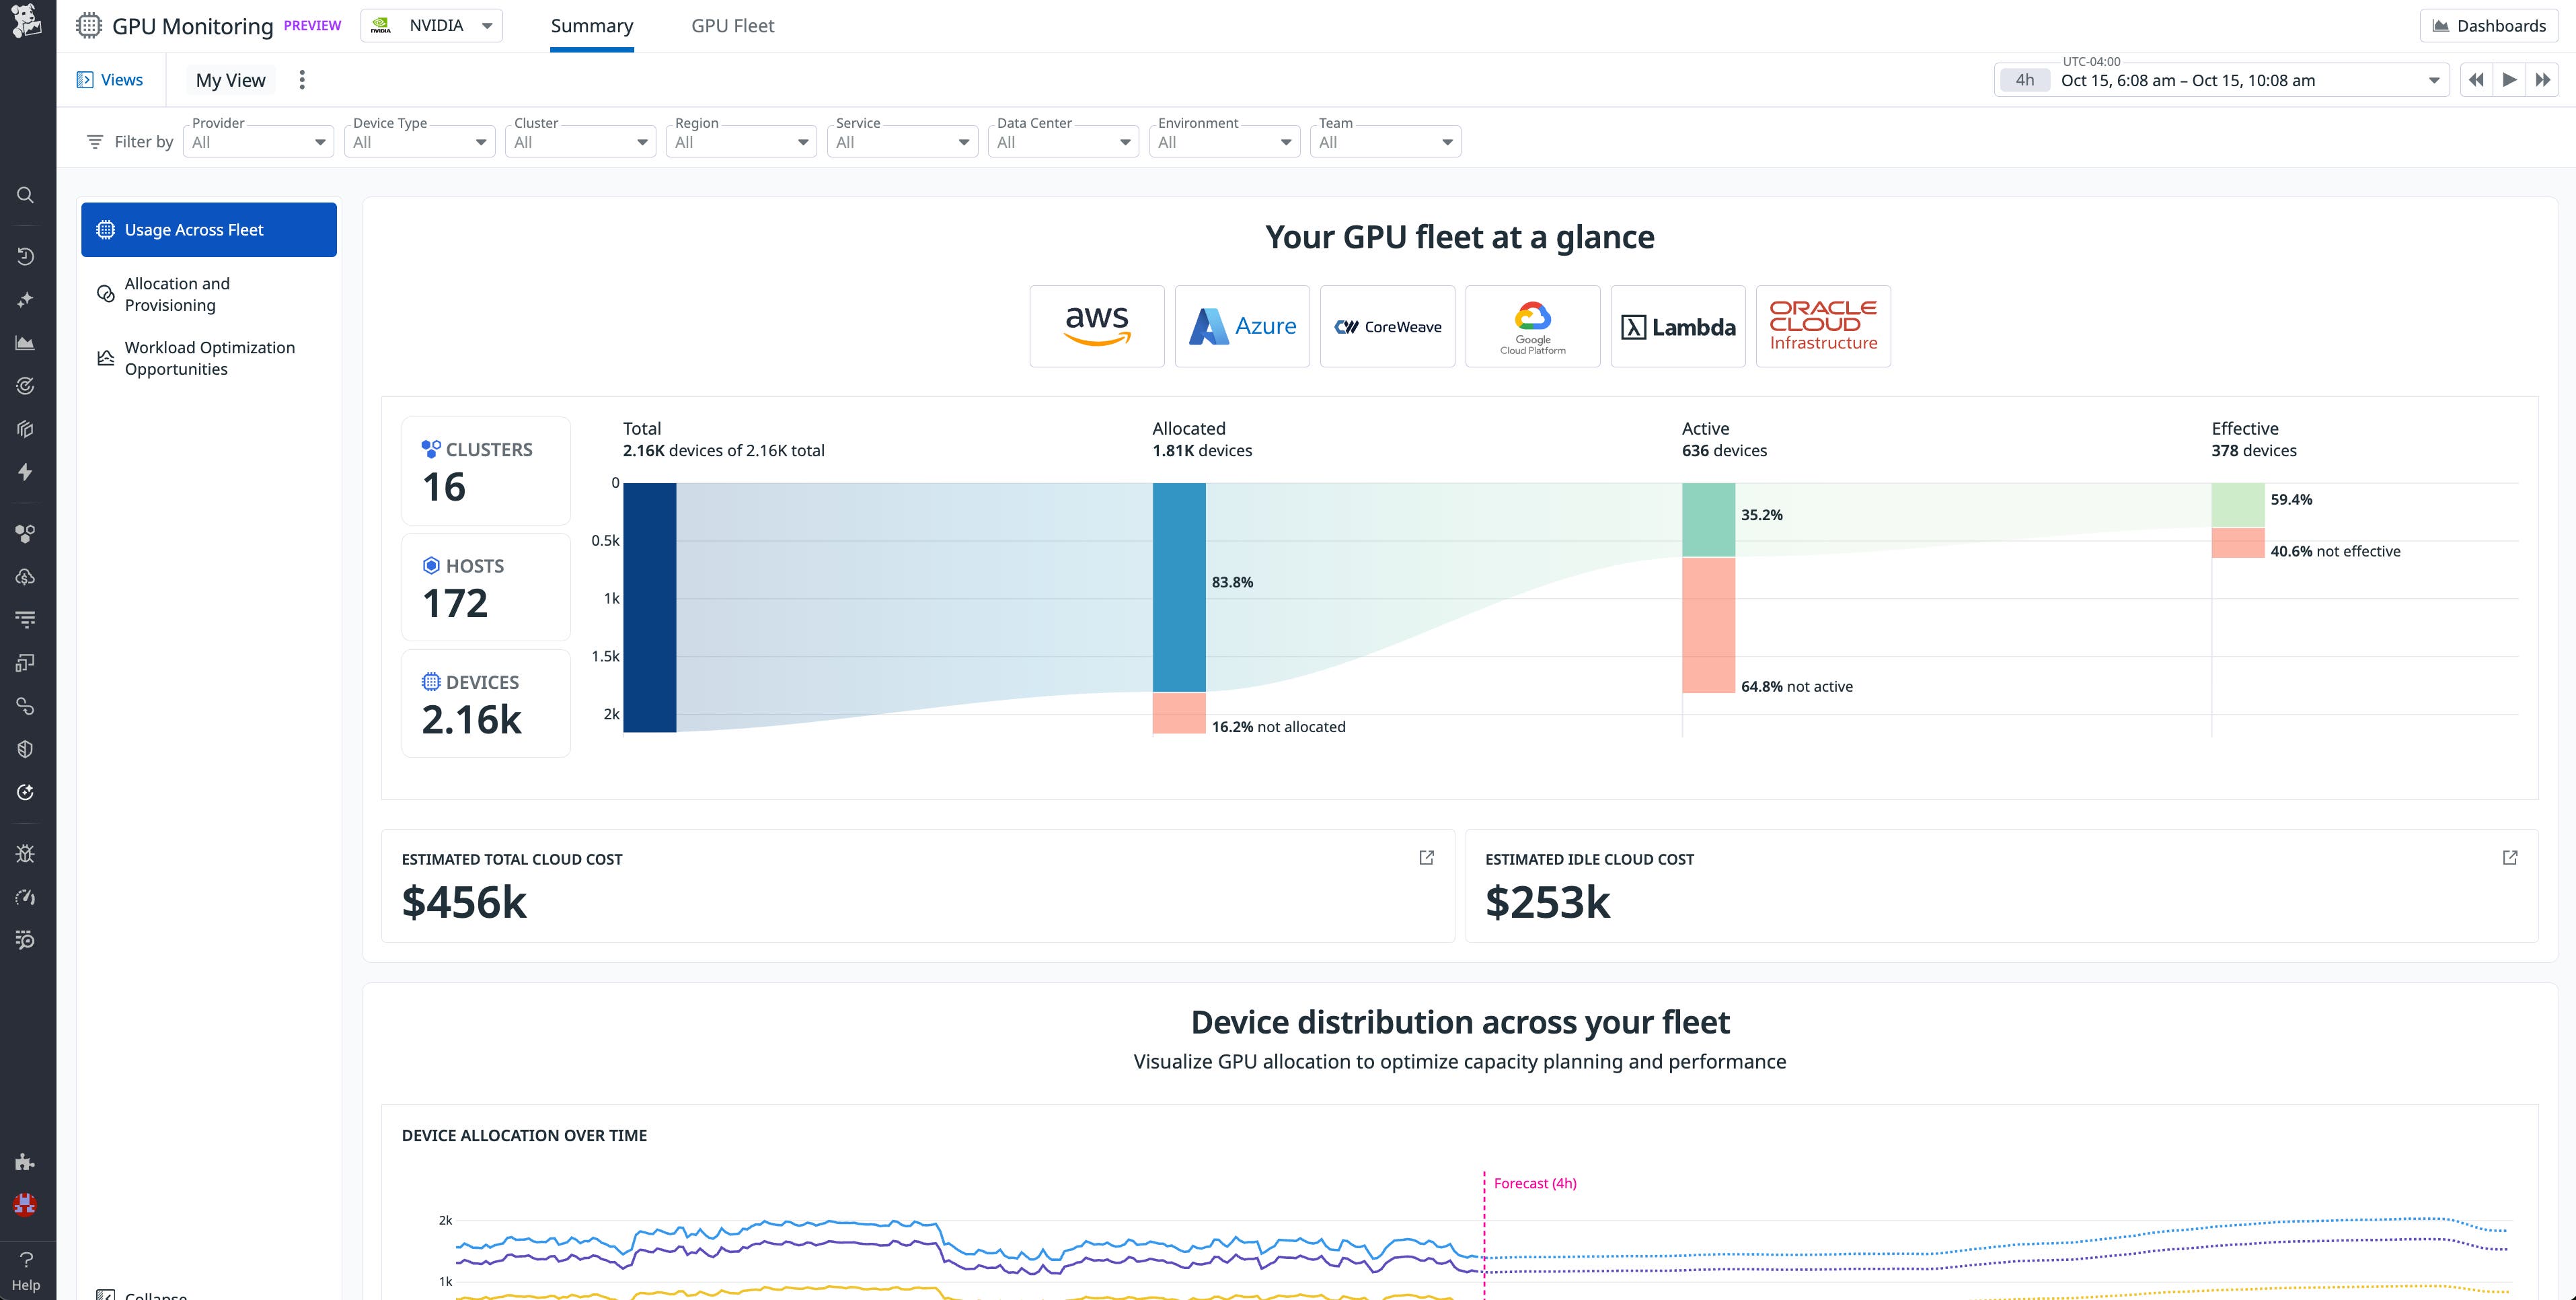Expand the Device Type filter dropdown
Image resolution: width=2576 pixels, height=1300 pixels.
pyautogui.click(x=419, y=141)
